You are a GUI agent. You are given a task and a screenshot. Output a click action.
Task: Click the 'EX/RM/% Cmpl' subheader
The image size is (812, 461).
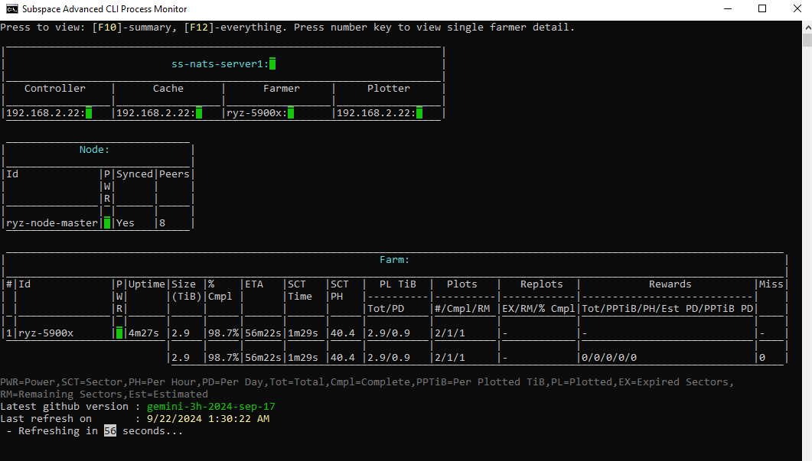539,309
